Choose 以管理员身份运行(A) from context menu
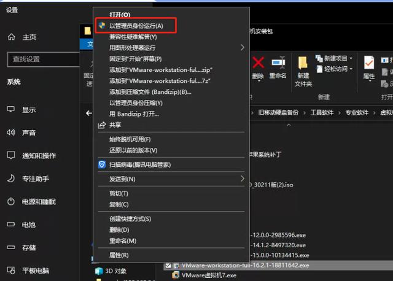This screenshot has width=393, height=281. click(x=136, y=26)
